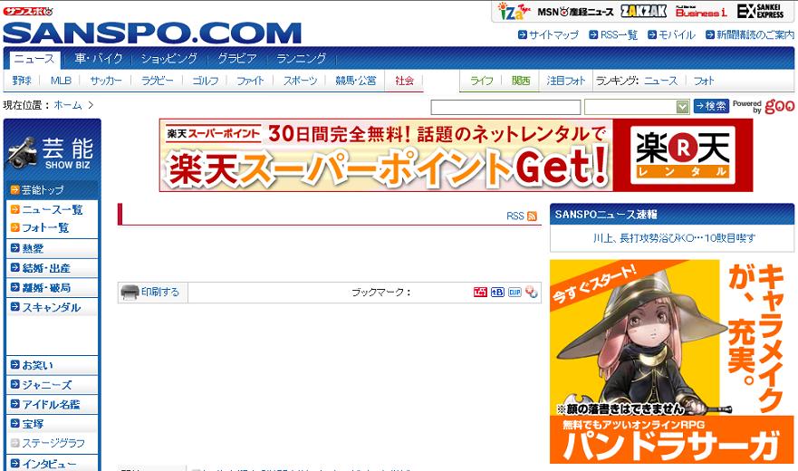This screenshot has width=798, height=471.
Task: Open 芸能トップ in the sidebar
Action: pos(43,190)
